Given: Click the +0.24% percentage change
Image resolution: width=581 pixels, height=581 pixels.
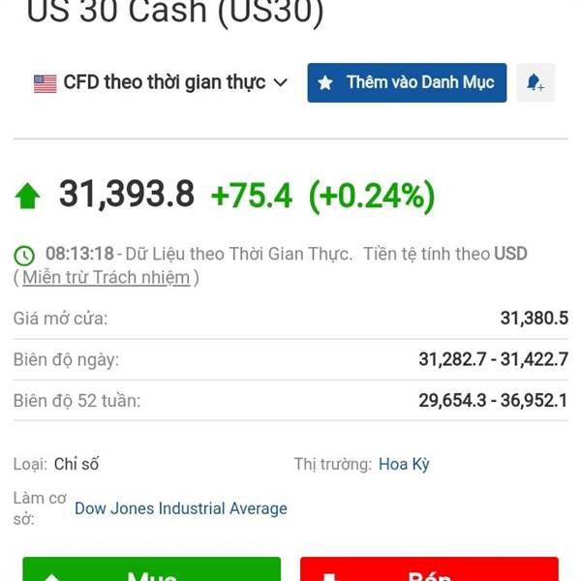Looking at the screenshot, I should pyautogui.click(x=372, y=196).
